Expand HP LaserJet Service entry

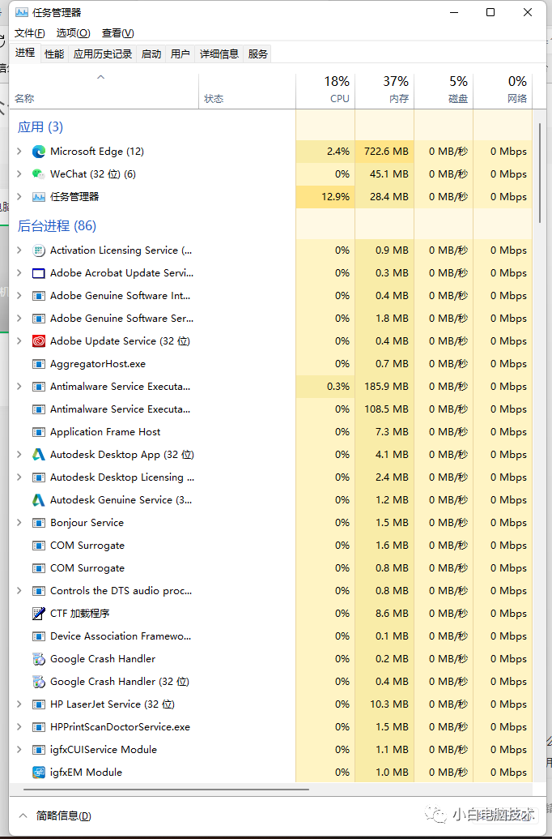(19, 704)
